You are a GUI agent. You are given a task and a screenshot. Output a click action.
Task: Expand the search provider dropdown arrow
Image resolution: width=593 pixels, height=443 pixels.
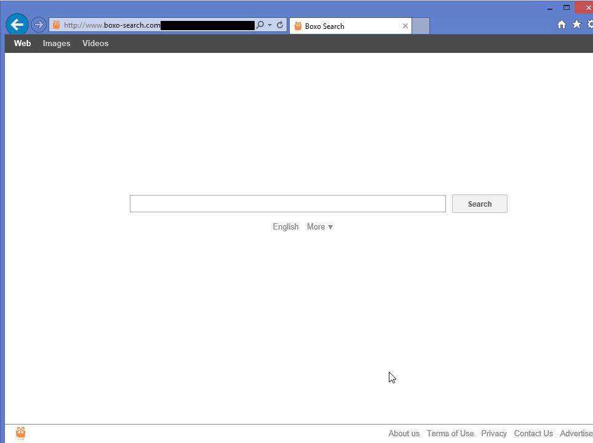tap(269, 25)
